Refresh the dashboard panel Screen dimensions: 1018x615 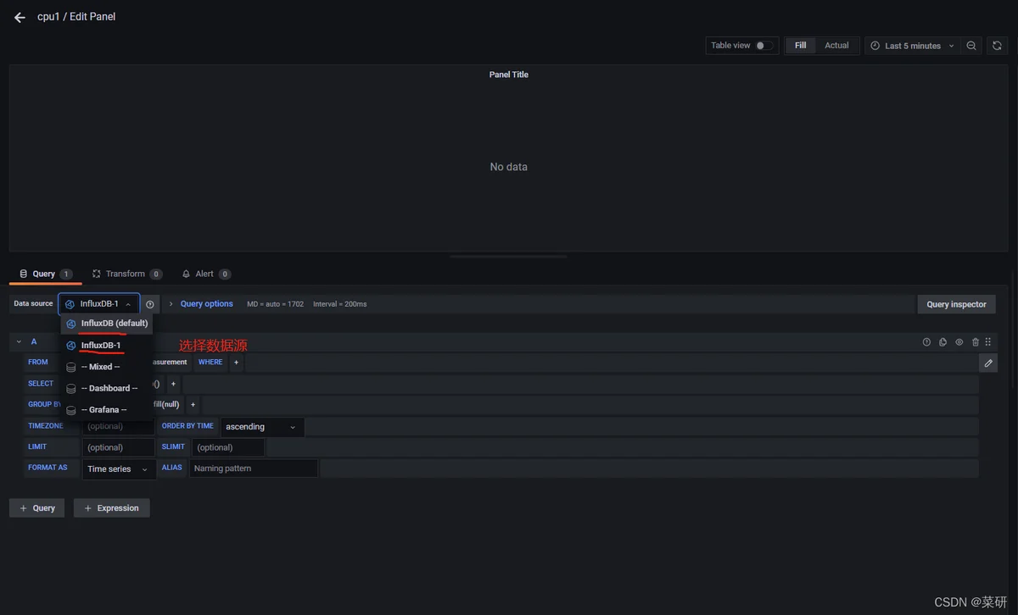[997, 46]
